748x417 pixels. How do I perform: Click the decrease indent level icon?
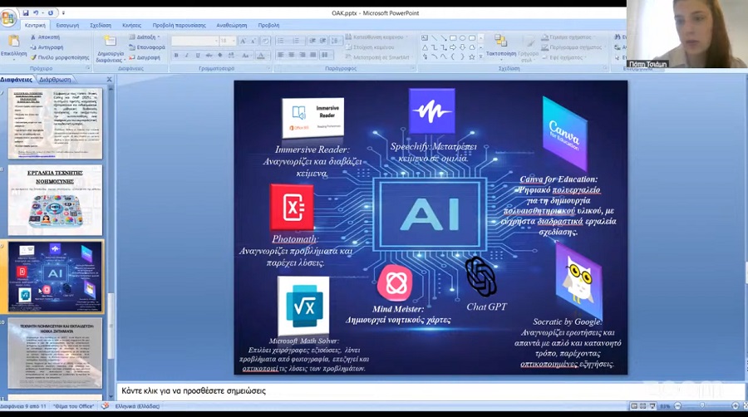click(x=312, y=41)
